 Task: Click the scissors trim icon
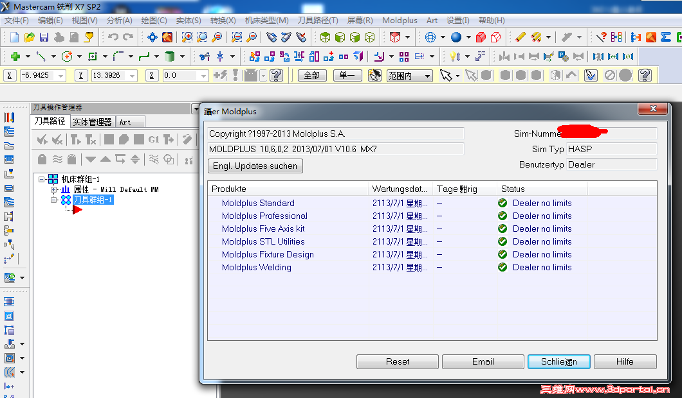tap(205, 56)
